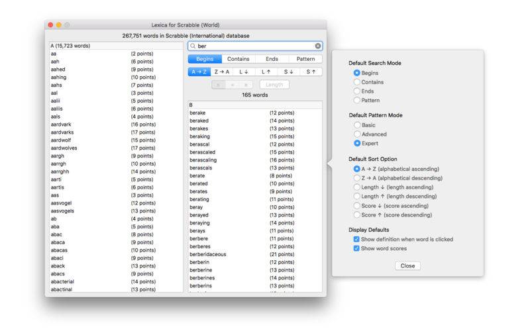Click the yellow minimize window button
This screenshot has width=530, height=331.
(59, 25)
